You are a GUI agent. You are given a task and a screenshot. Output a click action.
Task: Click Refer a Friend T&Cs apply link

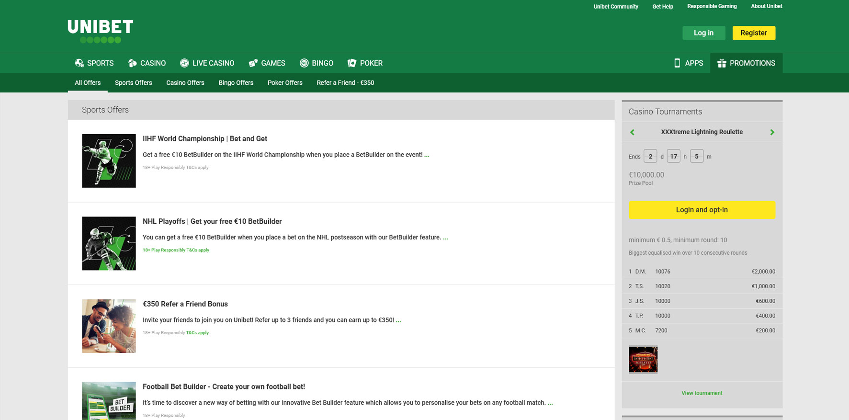point(197,333)
